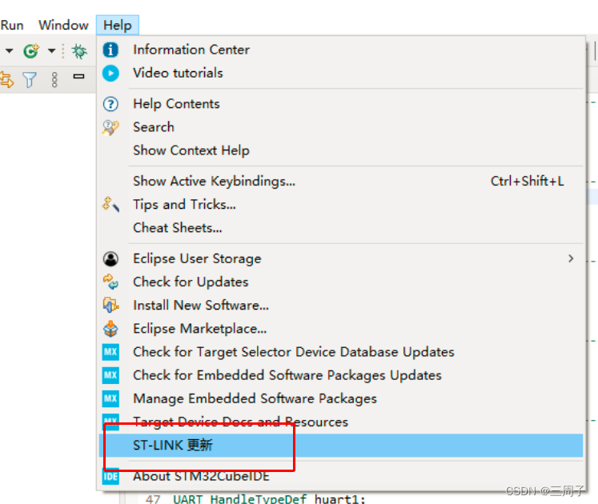Open Target Device Docs and Resources
This screenshot has height=504, width=598.
[341, 422]
